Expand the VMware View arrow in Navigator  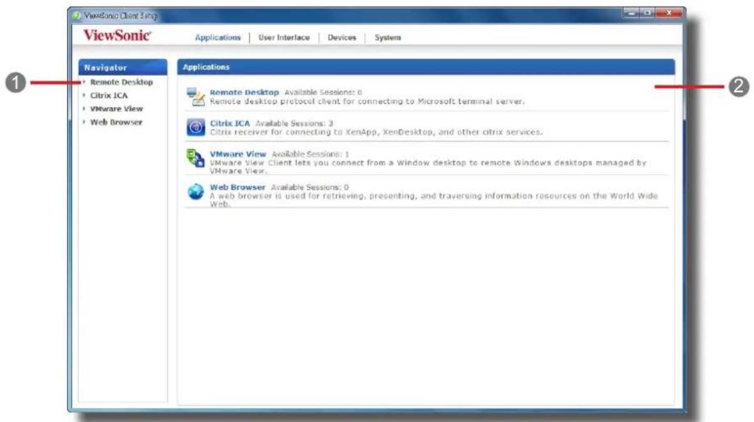click(x=83, y=109)
